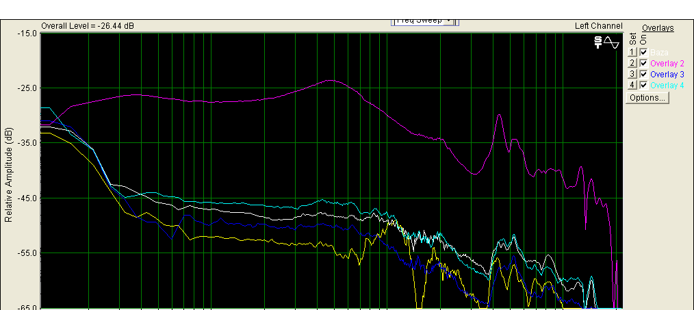Disable the Overlay 2 checkbox
The height and width of the screenshot is (310, 694).
coord(643,64)
